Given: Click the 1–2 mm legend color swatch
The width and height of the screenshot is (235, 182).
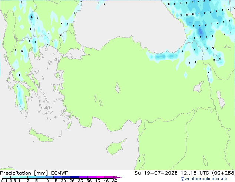Looking at the screenshot, I should [23, 177].
